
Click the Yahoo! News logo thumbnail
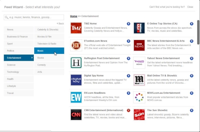click(139, 63)
